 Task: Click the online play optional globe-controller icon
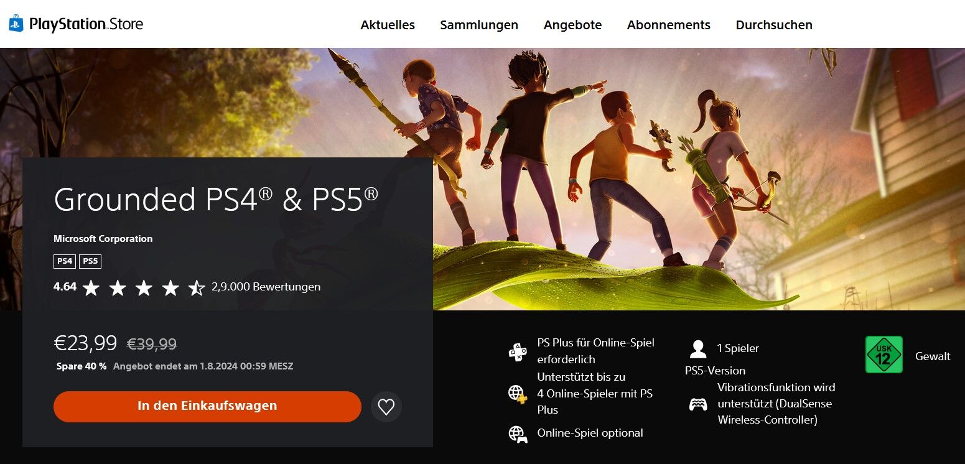click(518, 434)
